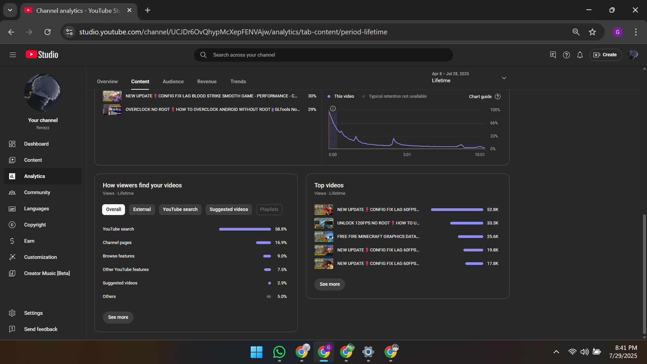This screenshot has width=647, height=364.
Task: Go to Content in the sidebar
Action: coord(43,160)
